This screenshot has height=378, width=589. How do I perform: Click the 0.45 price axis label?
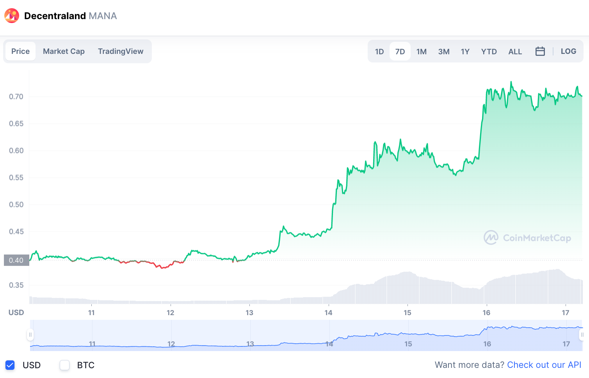16,231
